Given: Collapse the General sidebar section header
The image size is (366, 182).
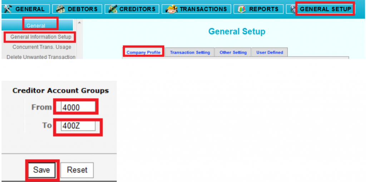Looking at the screenshot, I should (x=37, y=25).
